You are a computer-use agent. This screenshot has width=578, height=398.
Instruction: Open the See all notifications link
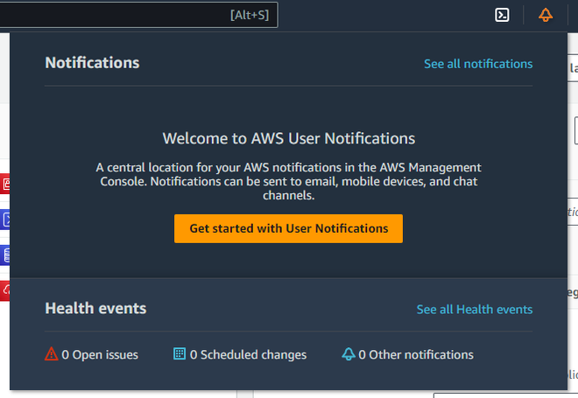point(478,64)
